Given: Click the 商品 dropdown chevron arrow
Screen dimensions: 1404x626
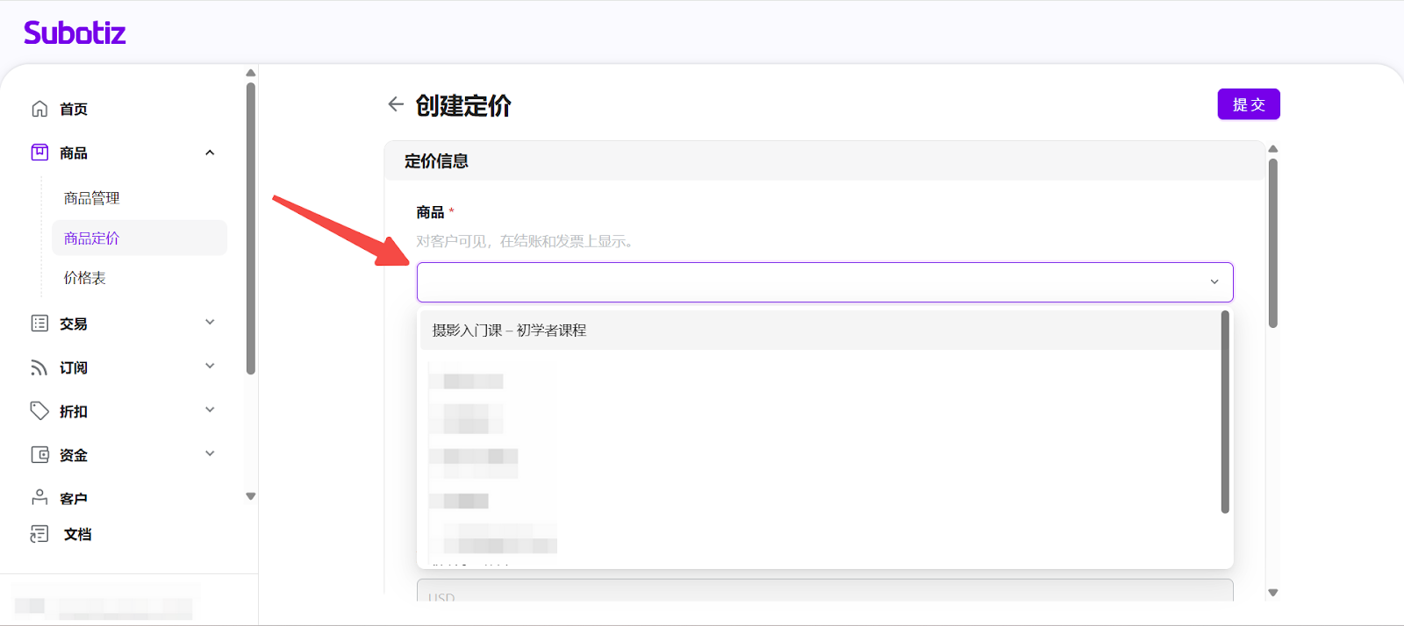Looking at the screenshot, I should pyautogui.click(x=1214, y=282).
